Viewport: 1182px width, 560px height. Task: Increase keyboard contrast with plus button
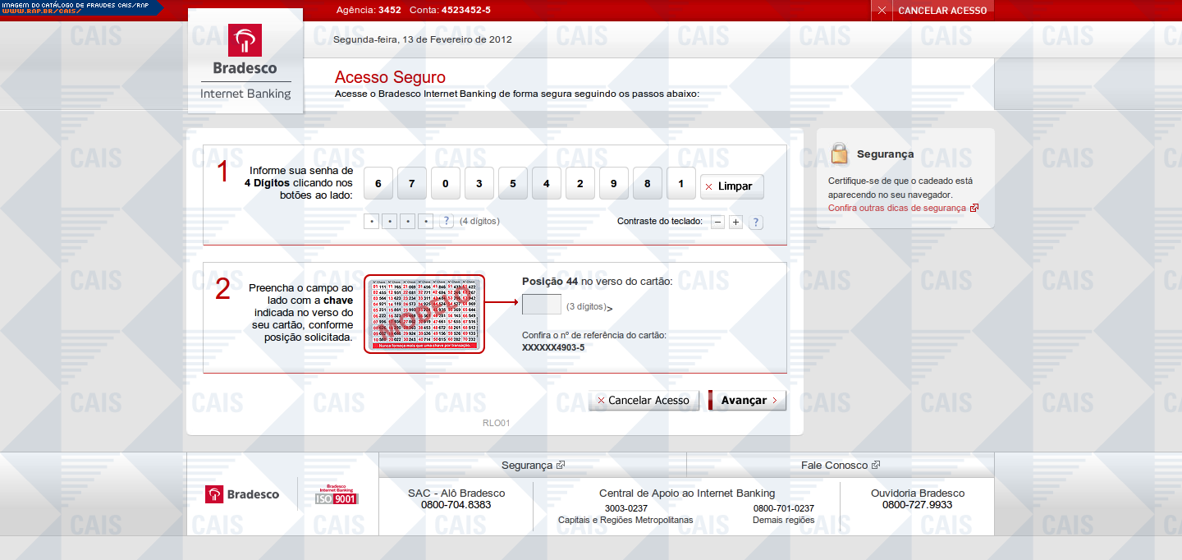pyautogui.click(x=735, y=222)
